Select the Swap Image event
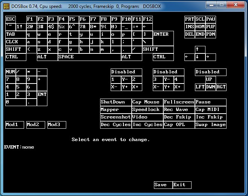 (x=211, y=125)
